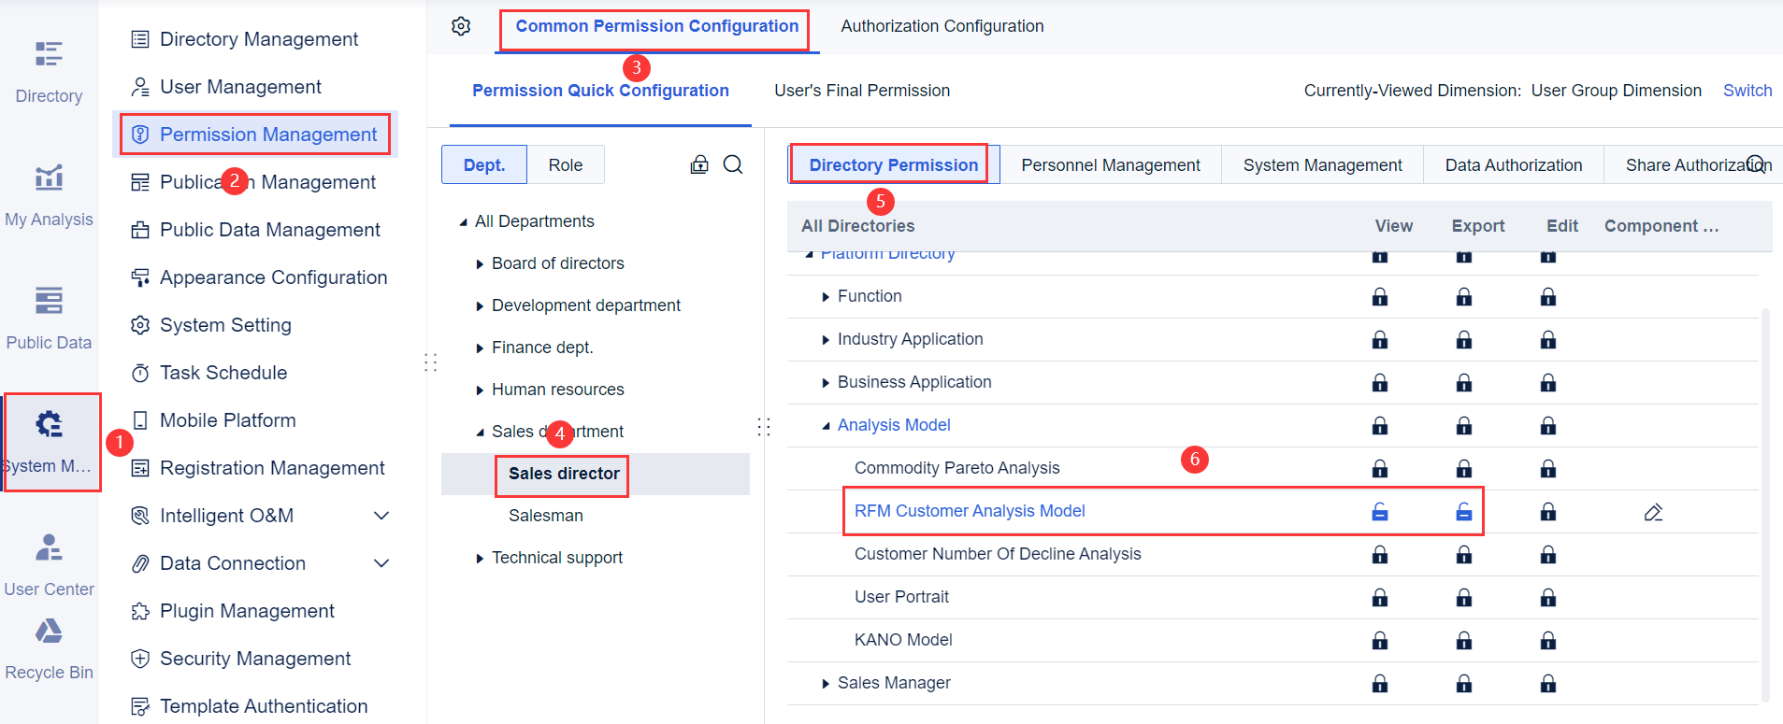Click the directory list vertical scrollbar
Screen dimensions: 1783x724
1765,504
